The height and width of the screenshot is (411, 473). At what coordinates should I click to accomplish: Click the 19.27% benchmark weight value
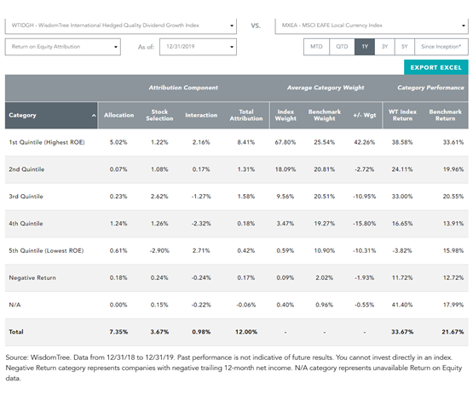coord(325,224)
